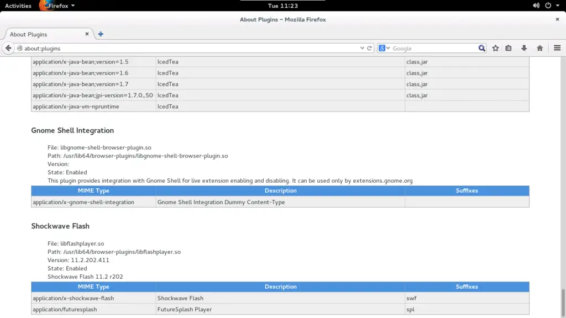Click Gnome Shell Integration Dummy Content-Type cell
The width and height of the screenshot is (566, 318).
click(280, 202)
